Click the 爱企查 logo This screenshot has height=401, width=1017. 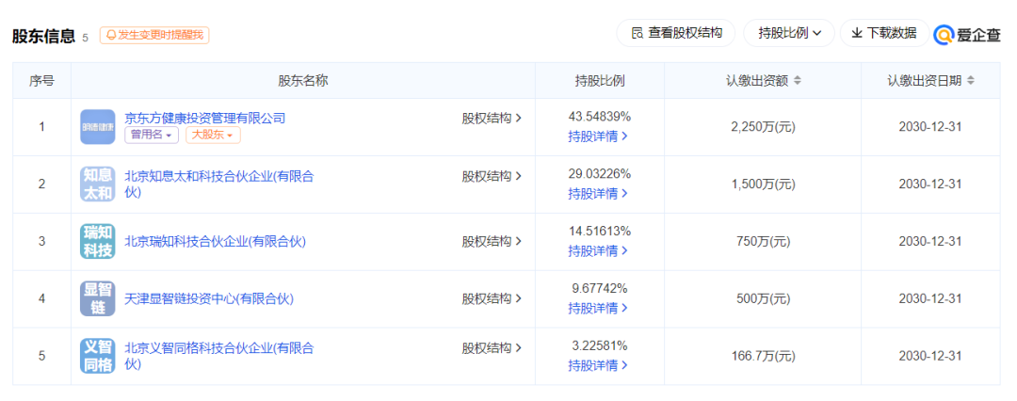coord(966,35)
